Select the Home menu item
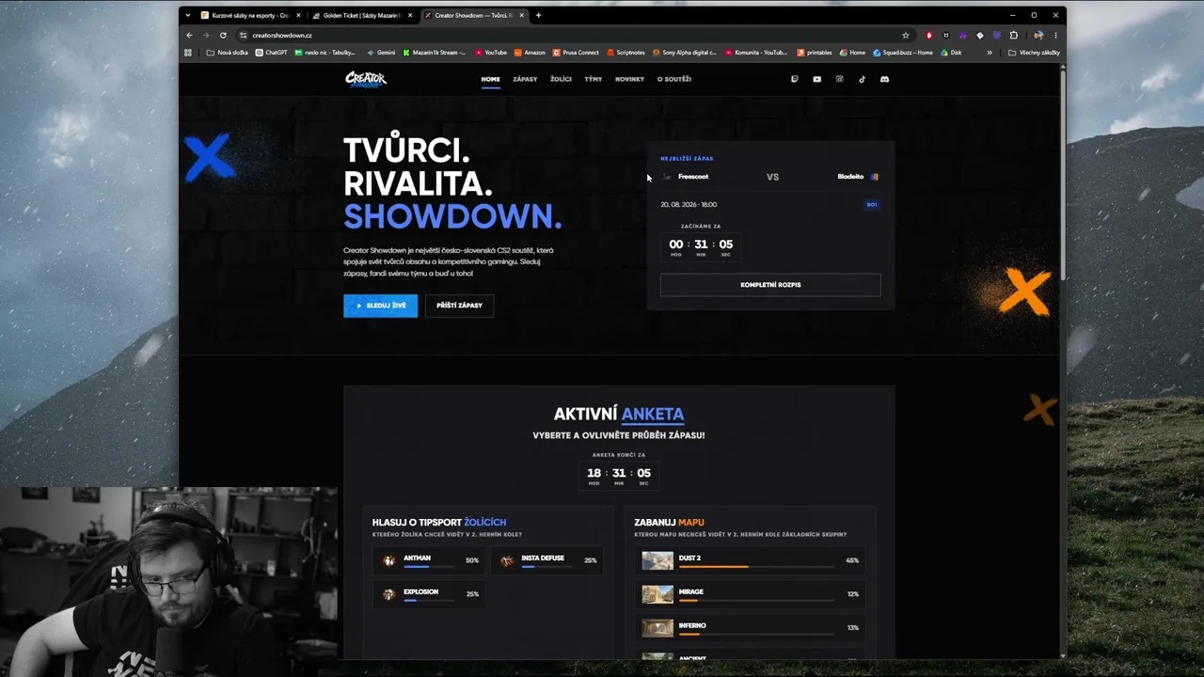This screenshot has width=1204, height=677. click(x=491, y=79)
